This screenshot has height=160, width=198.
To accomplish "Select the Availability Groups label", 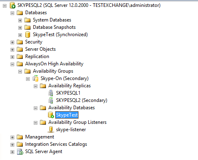I will coord(53,71).
